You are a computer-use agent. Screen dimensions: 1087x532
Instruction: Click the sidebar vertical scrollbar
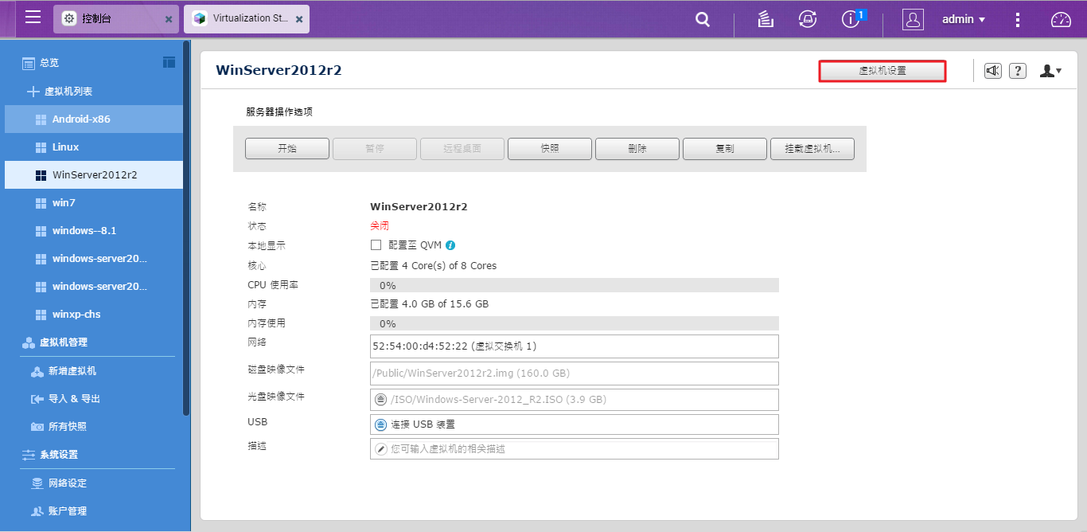[x=186, y=229]
